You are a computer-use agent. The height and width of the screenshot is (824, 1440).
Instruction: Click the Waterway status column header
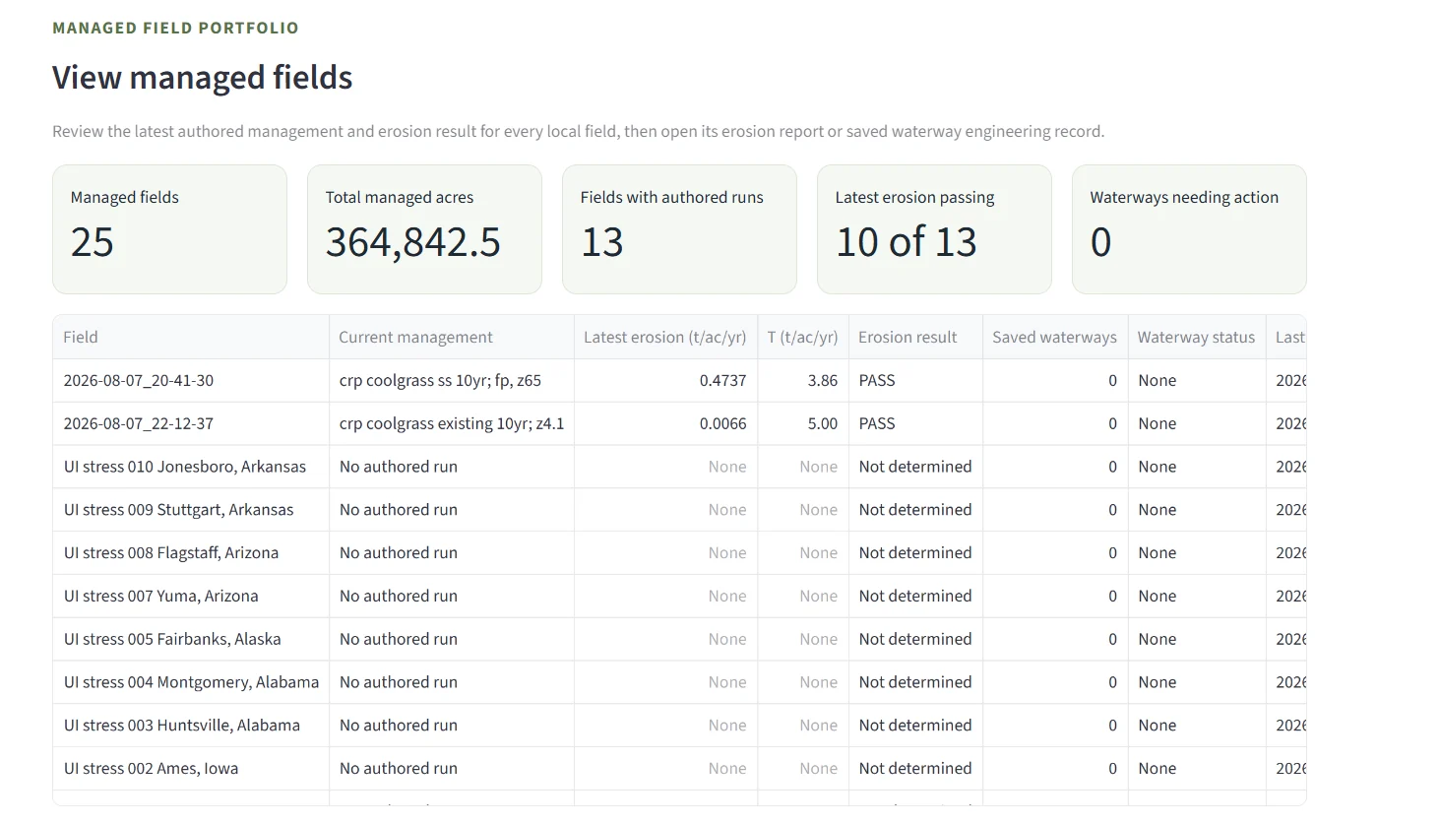1197,337
